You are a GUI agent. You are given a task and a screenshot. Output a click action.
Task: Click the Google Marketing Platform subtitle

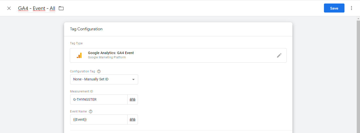pos(107,57)
